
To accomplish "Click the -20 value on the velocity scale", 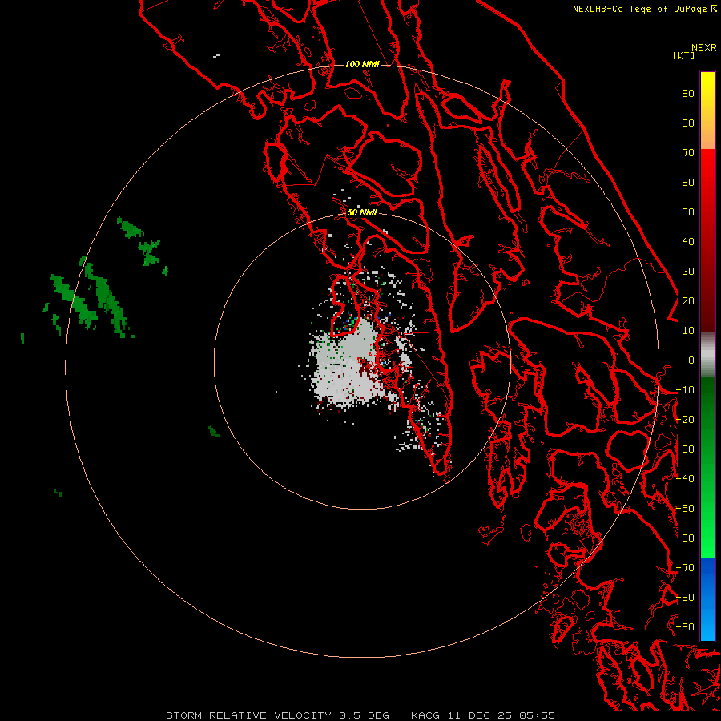I will 685,419.
